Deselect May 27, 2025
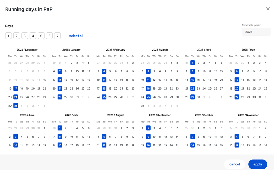This screenshot has height=170, width=274. coord(237,97)
